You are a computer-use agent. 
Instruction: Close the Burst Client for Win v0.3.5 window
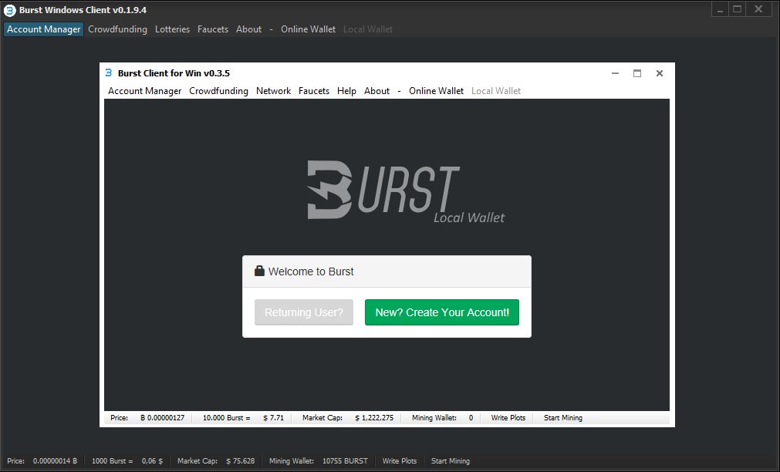click(x=660, y=73)
